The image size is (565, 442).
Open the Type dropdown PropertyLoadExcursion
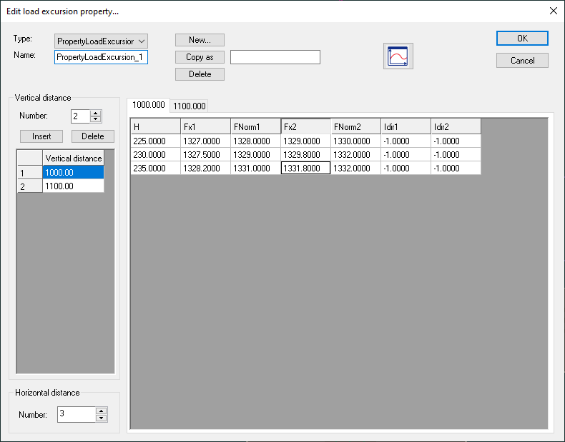(101, 41)
